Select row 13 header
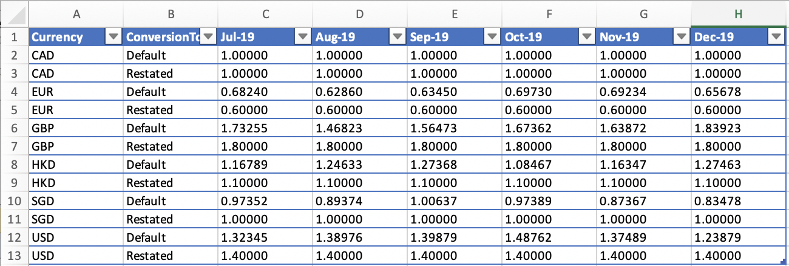Viewport: 789px width, 266px height. click(x=14, y=256)
